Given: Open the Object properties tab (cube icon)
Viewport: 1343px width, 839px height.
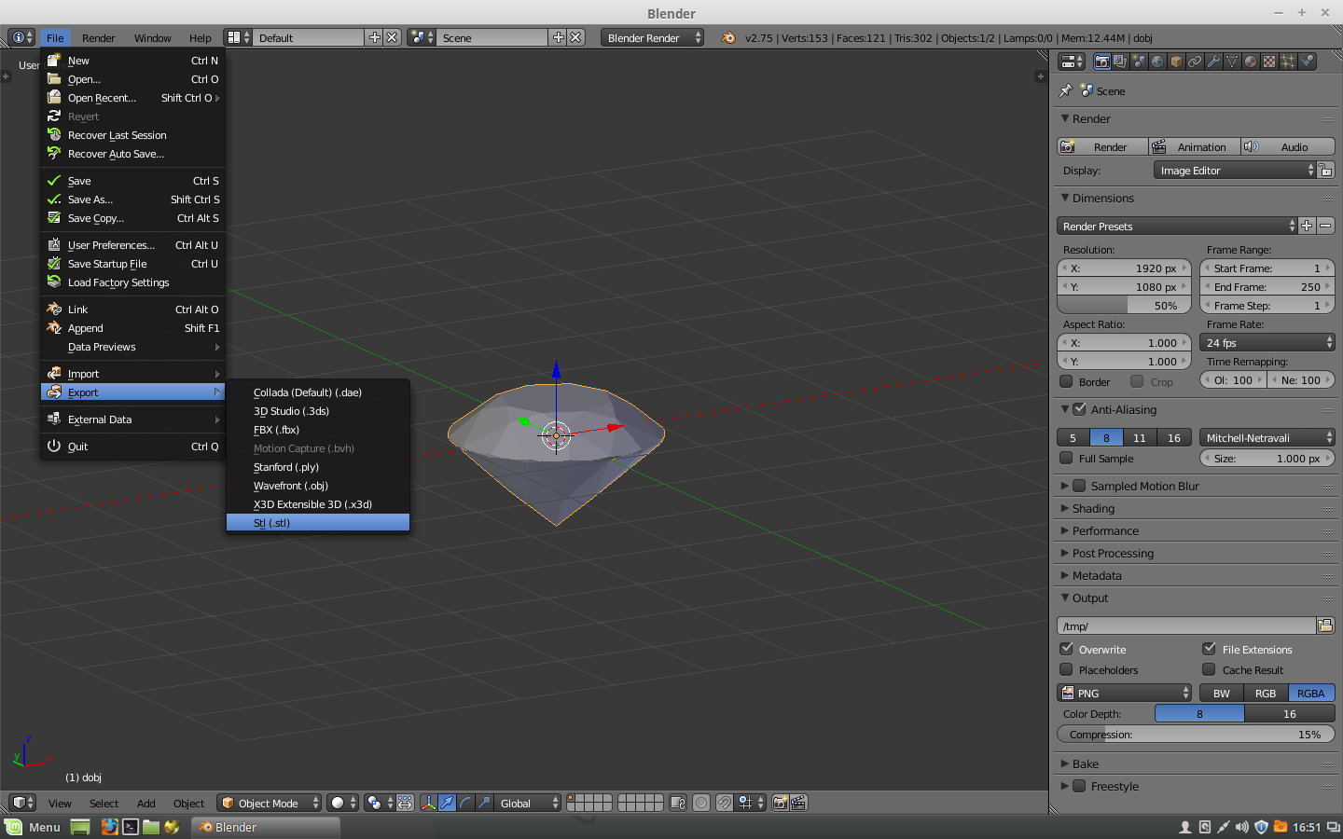Looking at the screenshot, I should [x=1176, y=62].
